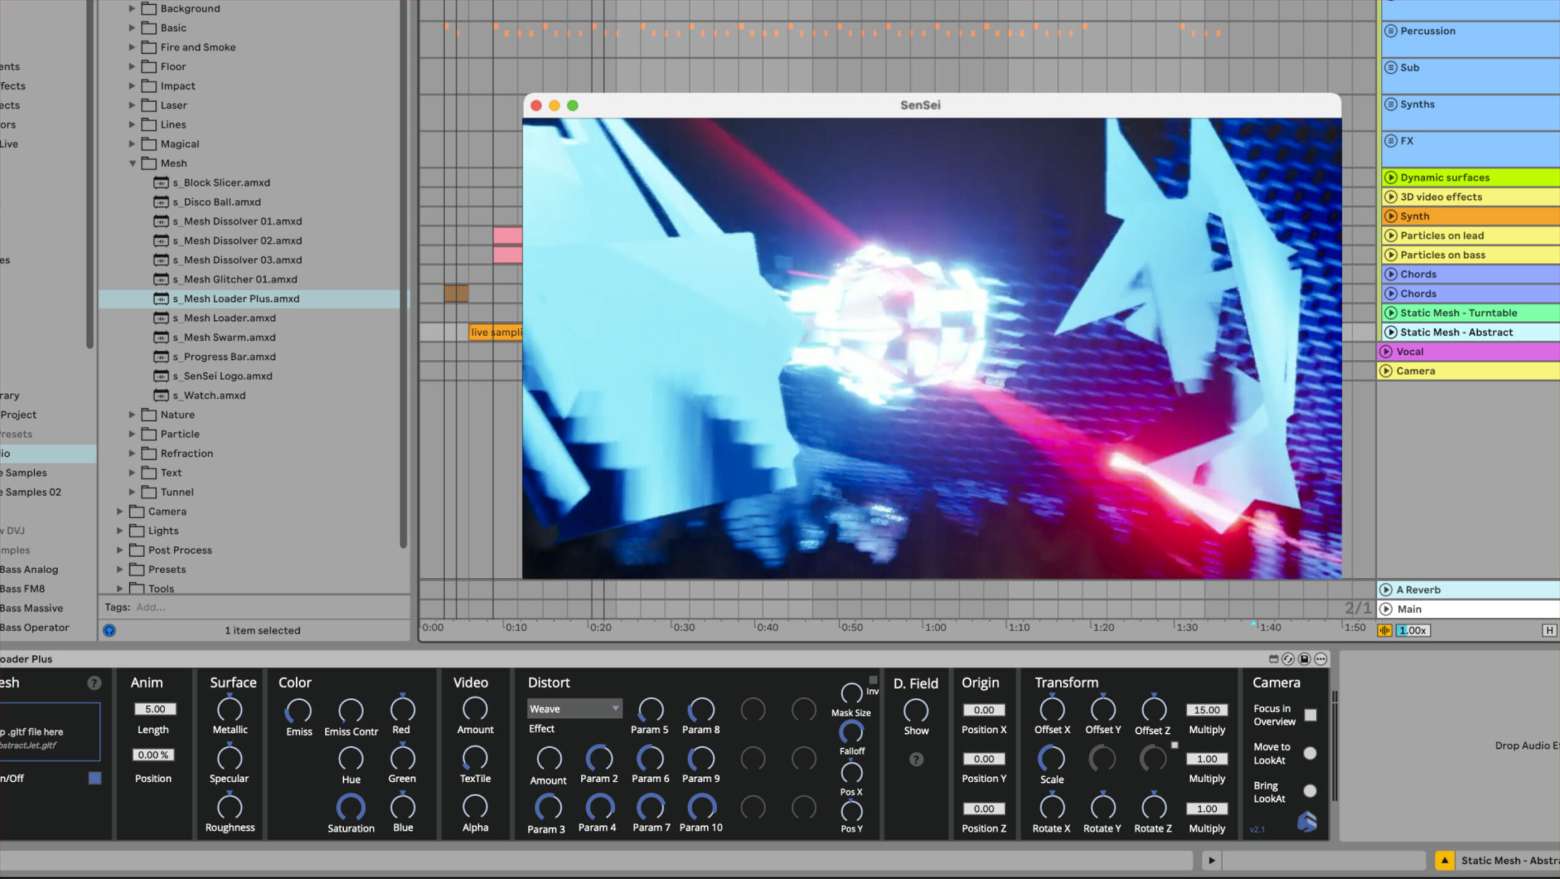The height and width of the screenshot is (879, 1560).
Task: Click the SenSei logo icon in Camera section
Action: 1306,822
